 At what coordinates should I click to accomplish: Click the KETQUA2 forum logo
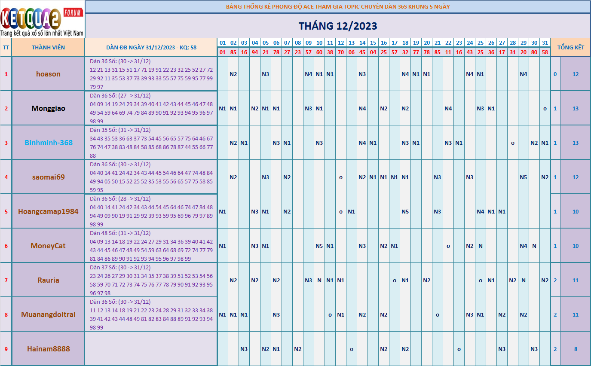click(x=42, y=19)
